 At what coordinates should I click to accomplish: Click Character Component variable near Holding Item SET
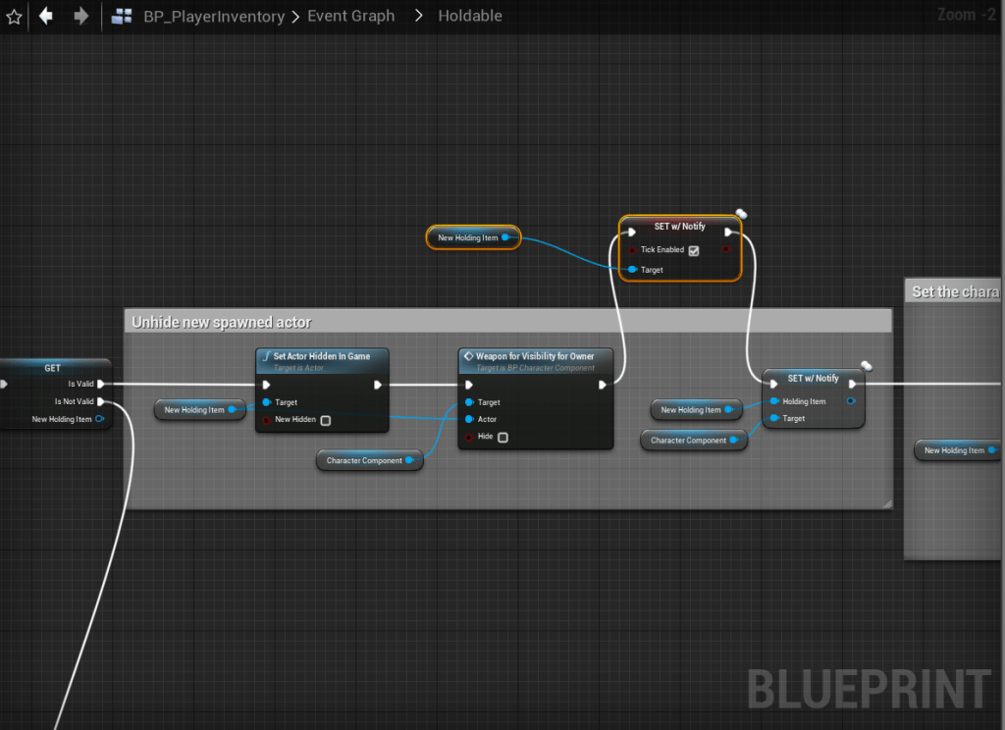[694, 441]
